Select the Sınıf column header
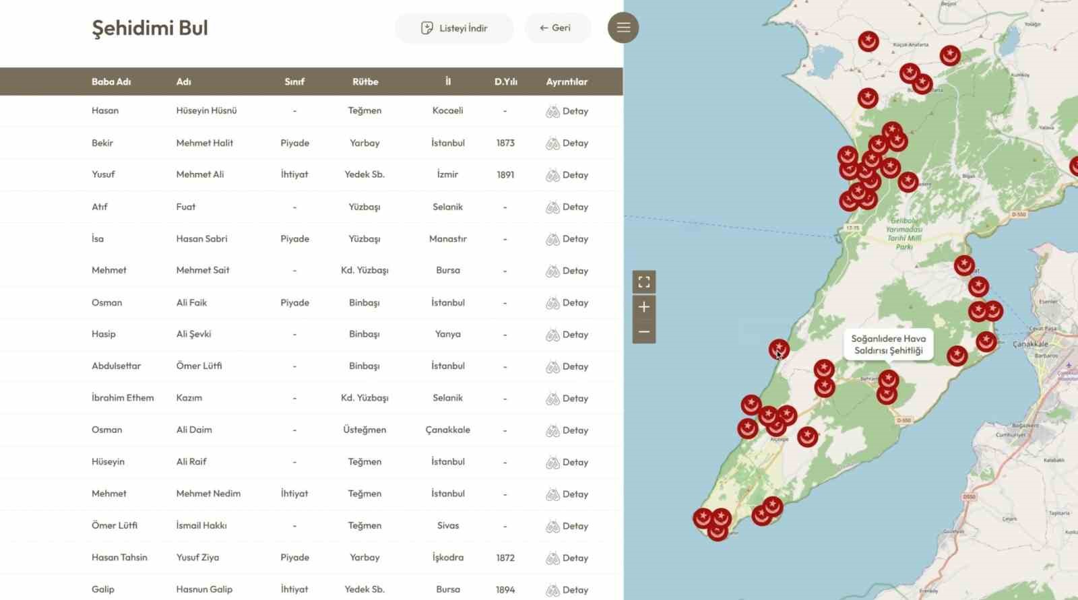Viewport: 1078px width, 600px height. (x=294, y=81)
